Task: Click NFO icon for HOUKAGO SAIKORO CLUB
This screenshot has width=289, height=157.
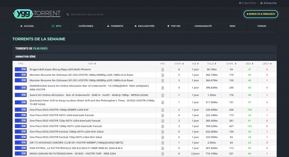Action: pos(163,143)
